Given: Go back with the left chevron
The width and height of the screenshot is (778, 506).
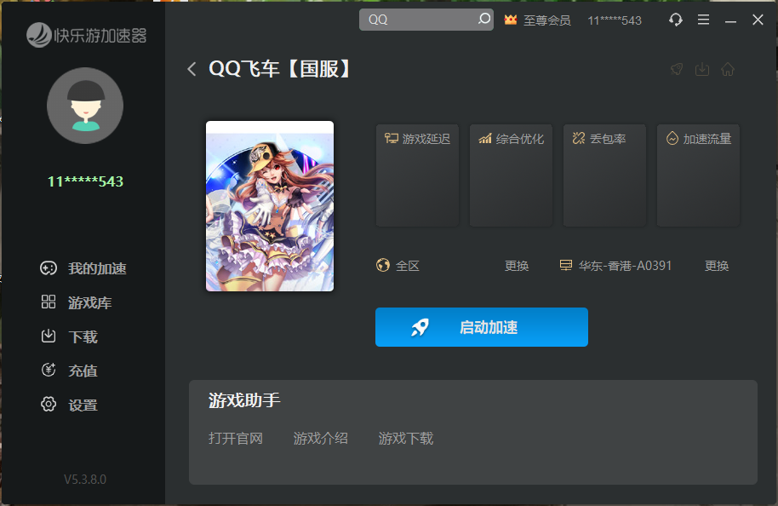Looking at the screenshot, I should coord(192,69).
